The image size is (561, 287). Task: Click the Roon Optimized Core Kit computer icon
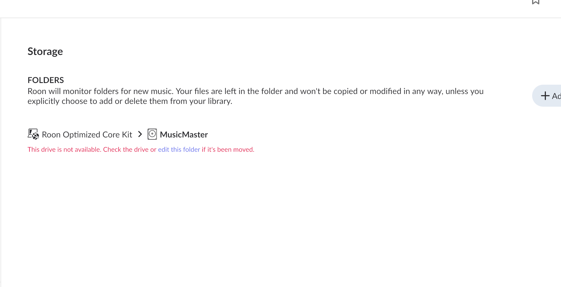pos(33,134)
